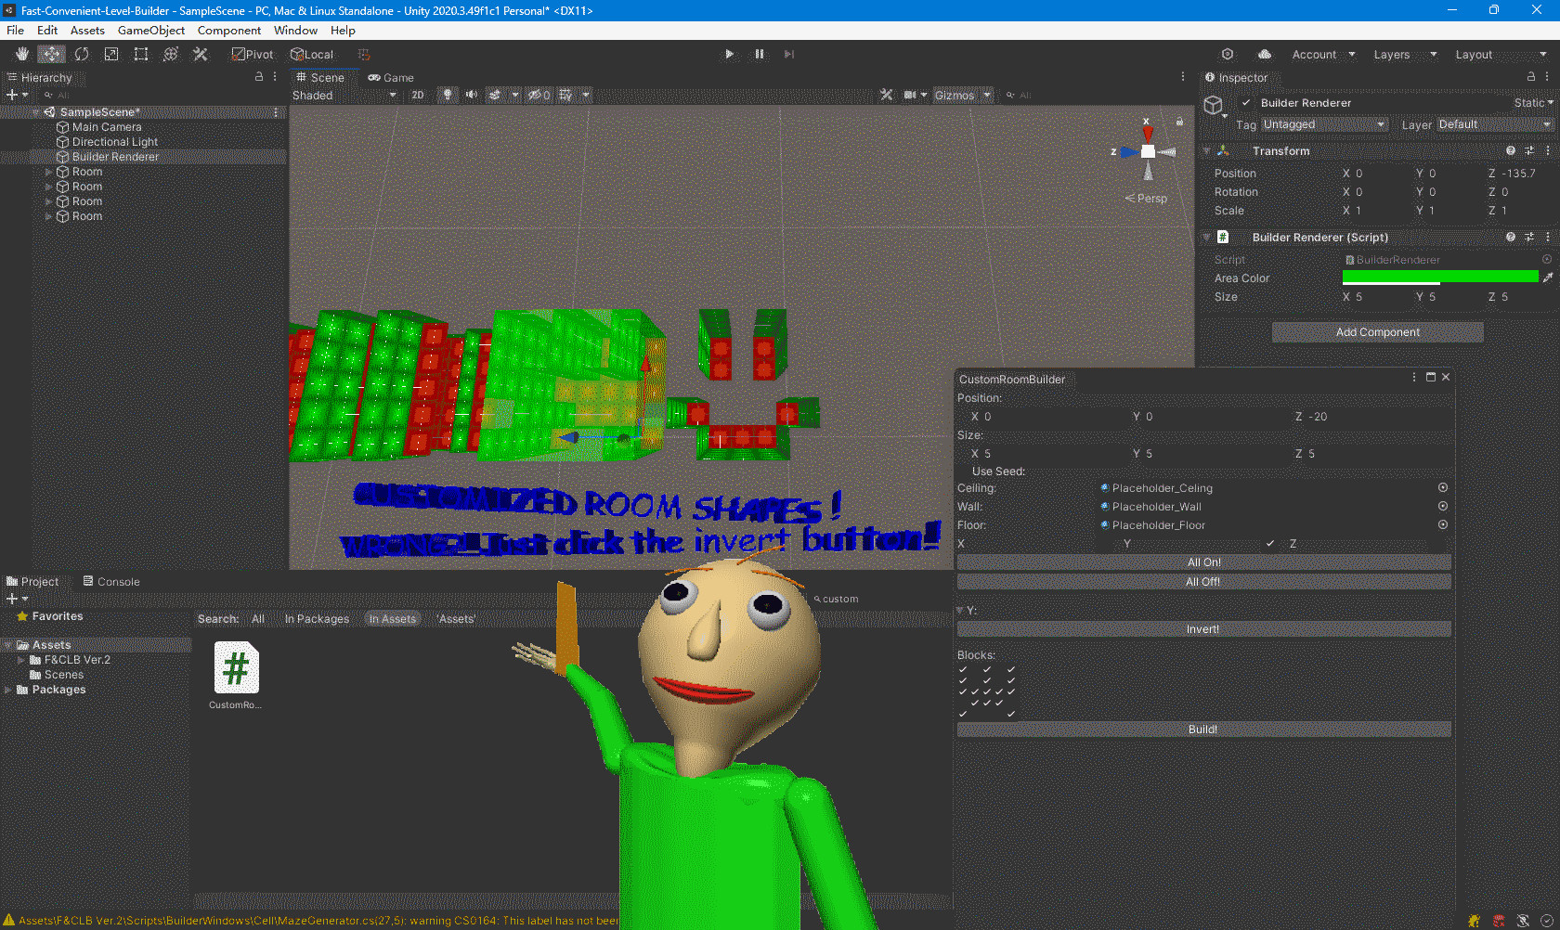Select the combined Transform tool
This screenshot has height=930, width=1560.
pyautogui.click(x=171, y=54)
